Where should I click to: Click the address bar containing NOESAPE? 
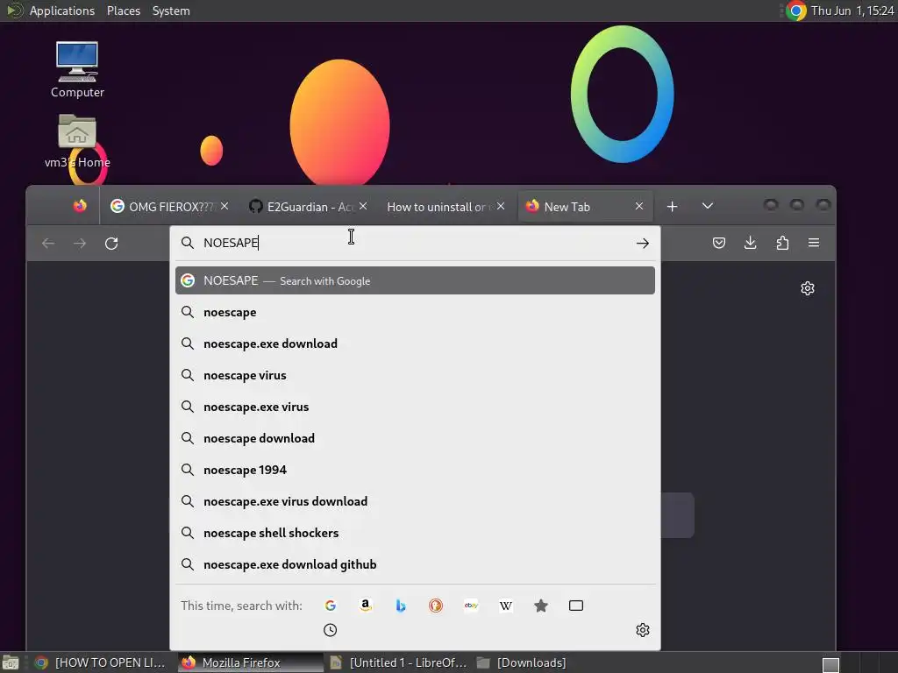415,244
